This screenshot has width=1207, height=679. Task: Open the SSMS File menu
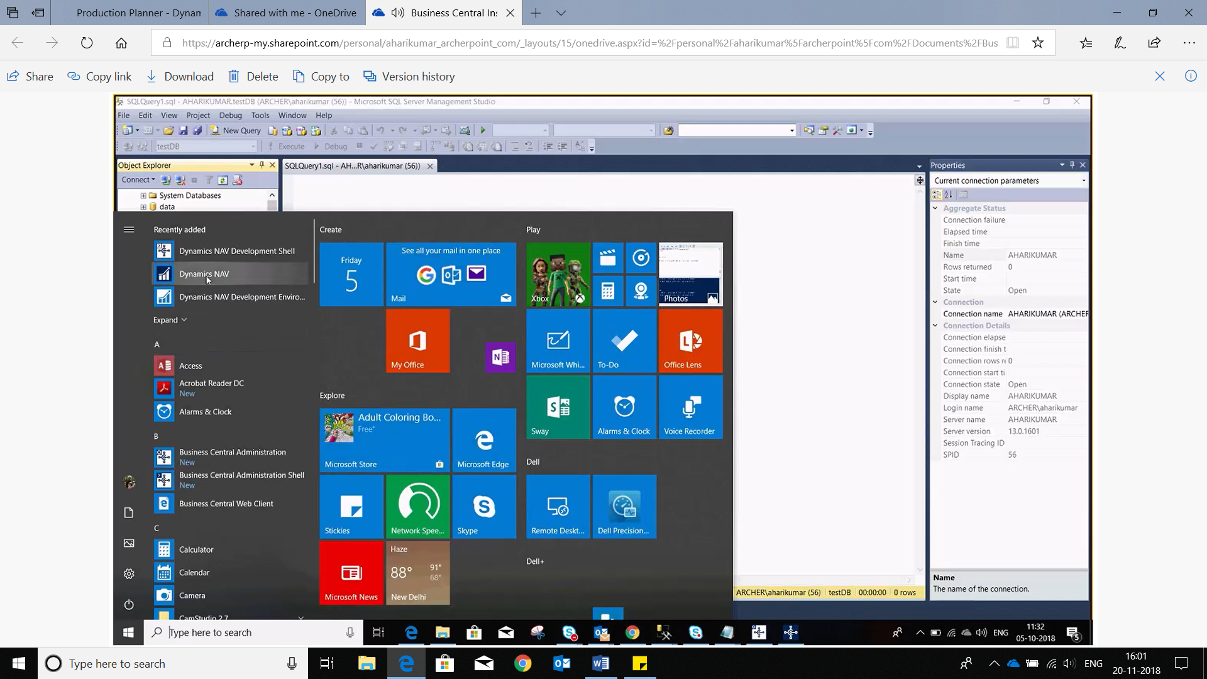click(124, 115)
